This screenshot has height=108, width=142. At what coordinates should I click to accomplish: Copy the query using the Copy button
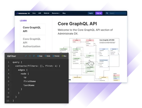coord(40,56)
